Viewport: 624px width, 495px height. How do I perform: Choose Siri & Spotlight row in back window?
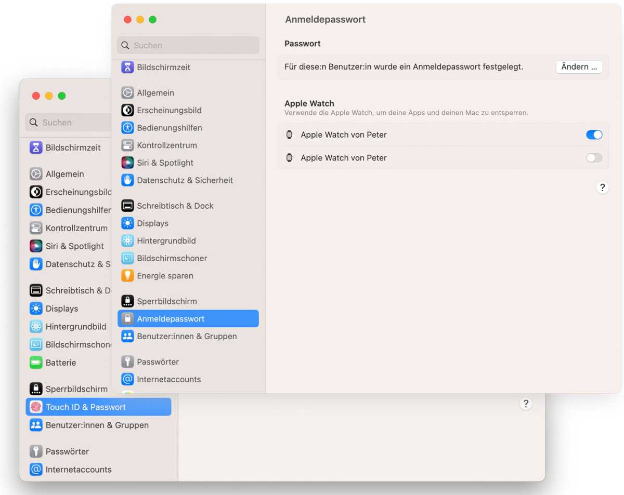(x=69, y=246)
